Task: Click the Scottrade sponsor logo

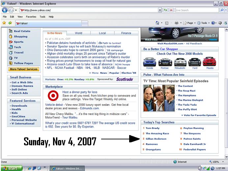Action: 125,79
